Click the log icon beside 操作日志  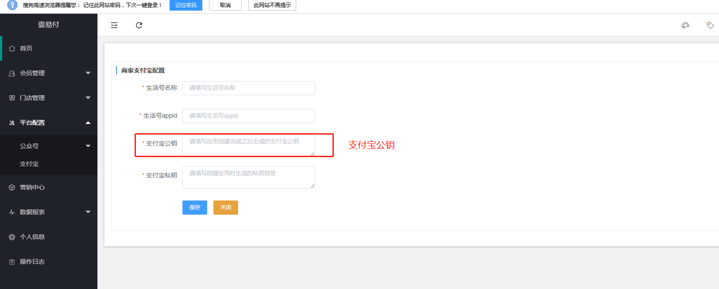click(12, 262)
